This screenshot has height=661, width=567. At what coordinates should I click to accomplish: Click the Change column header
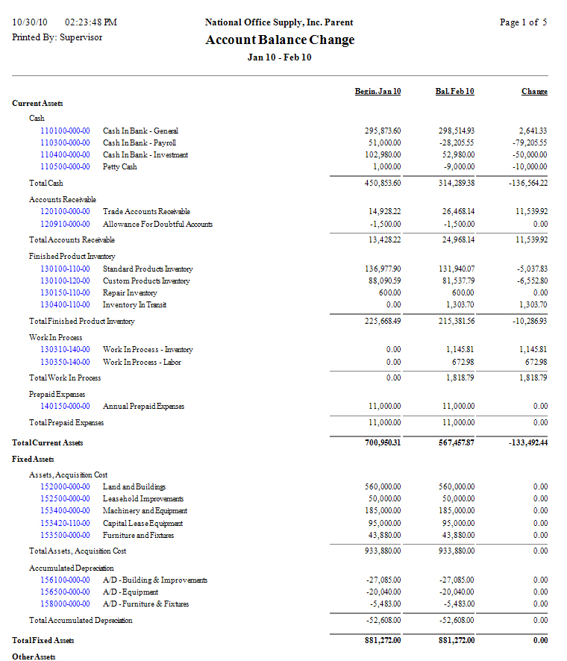(534, 92)
